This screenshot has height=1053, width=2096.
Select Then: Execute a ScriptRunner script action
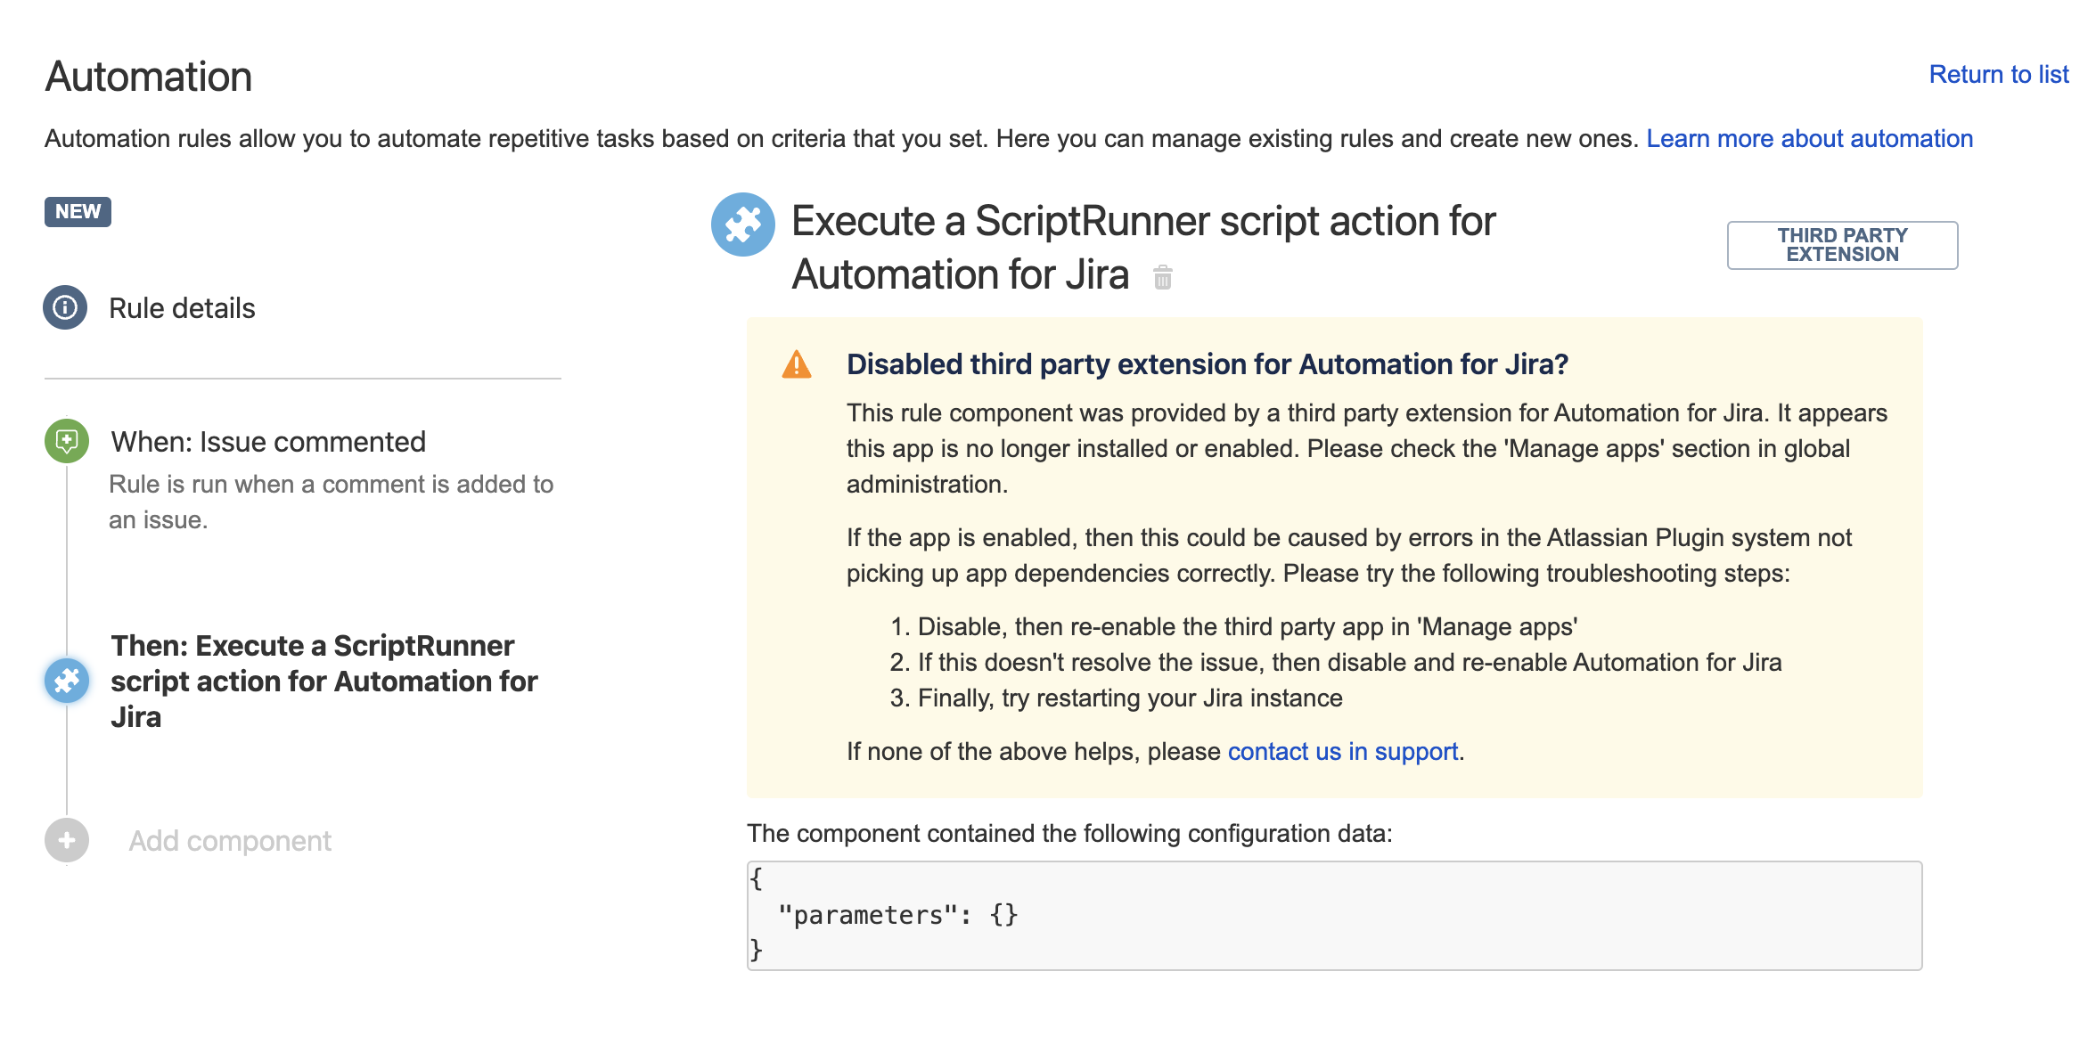324,681
